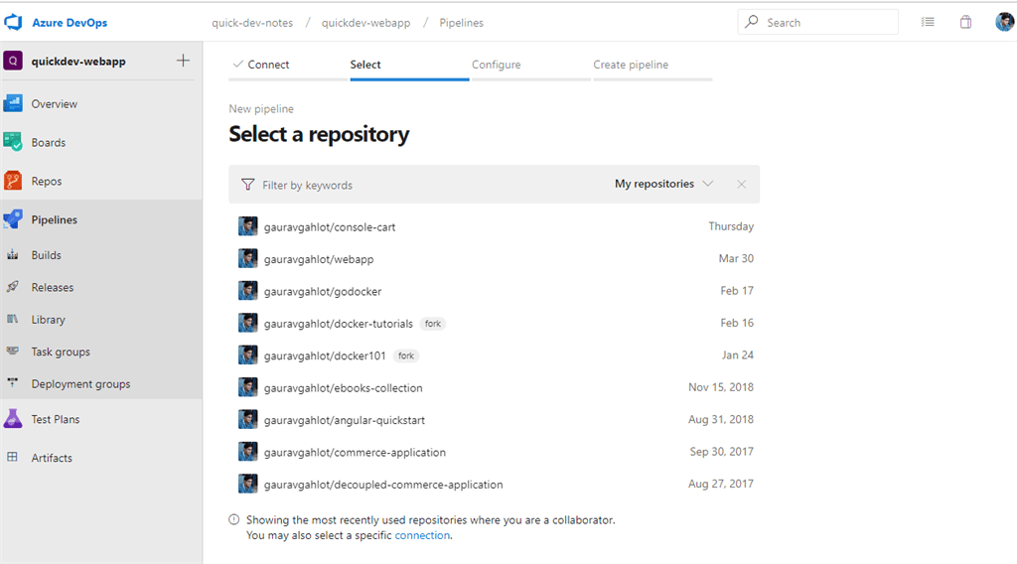Image resolution: width=1017 pixels, height=564 pixels.
Task: Open Repos section icon
Action: [13, 181]
